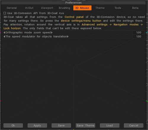Increase objects translation speed modulator right arrow
Image resolution: width=148 pixels, height=130 pixels.
68,37
